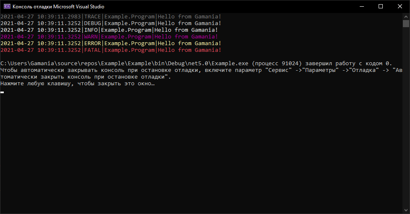Click the console icon in the title bar

(x=7, y=7)
